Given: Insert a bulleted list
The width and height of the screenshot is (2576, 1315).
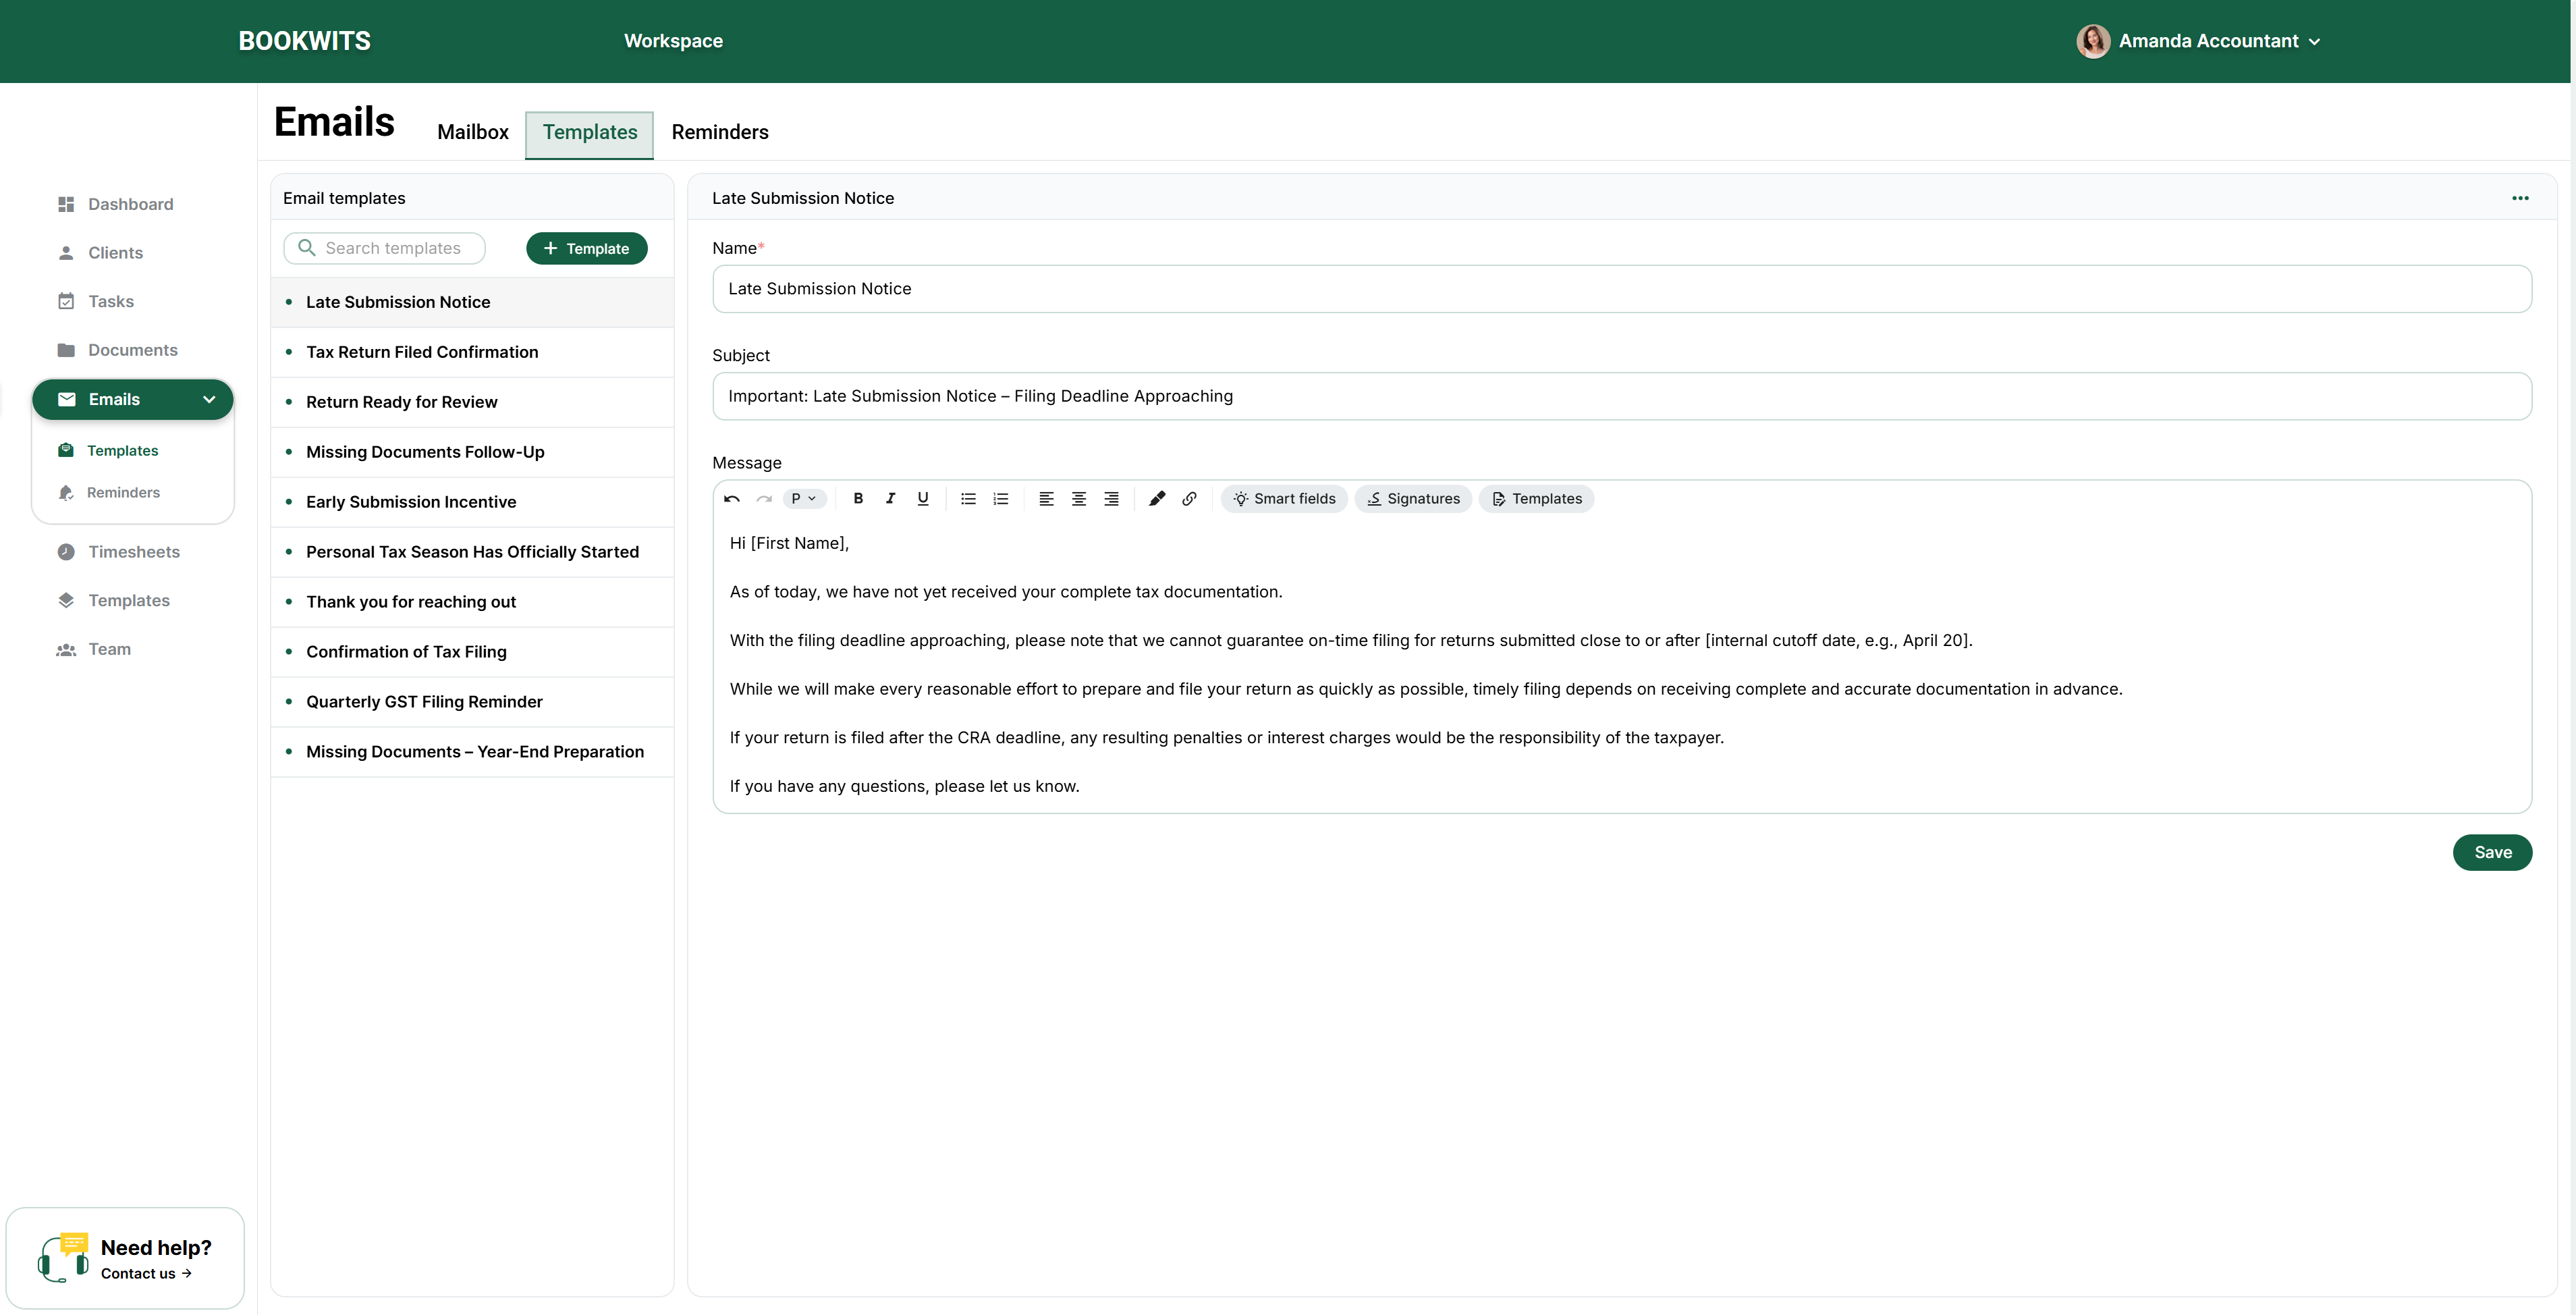Looking at the screenshot, I should (x=968, y=499).
